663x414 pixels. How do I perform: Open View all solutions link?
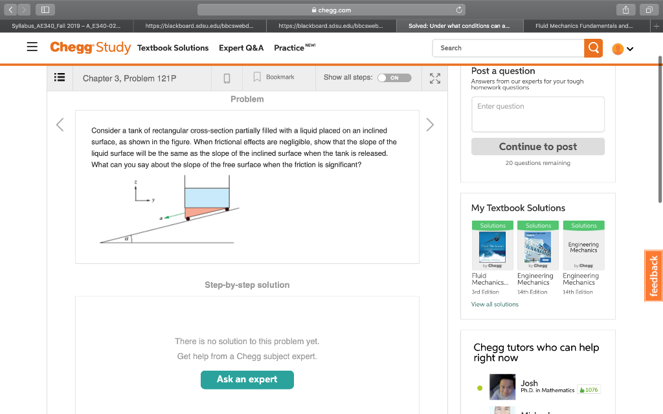tap(495, 304)
